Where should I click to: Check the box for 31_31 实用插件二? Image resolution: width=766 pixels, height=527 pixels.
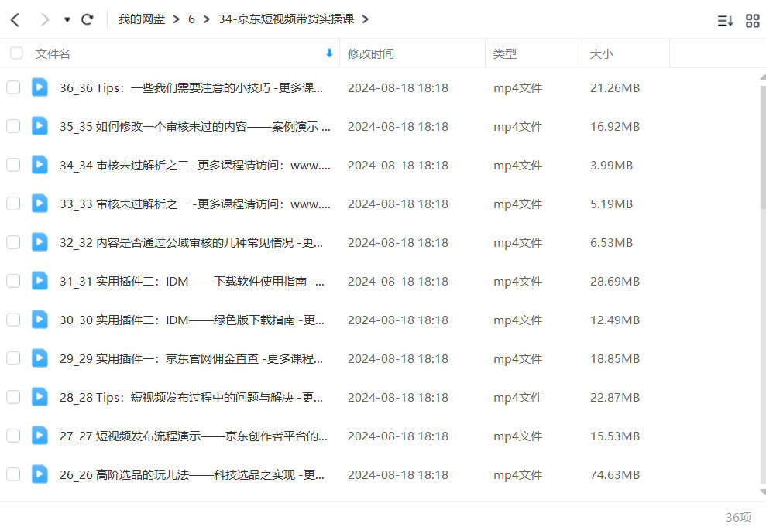pos(13,281)
